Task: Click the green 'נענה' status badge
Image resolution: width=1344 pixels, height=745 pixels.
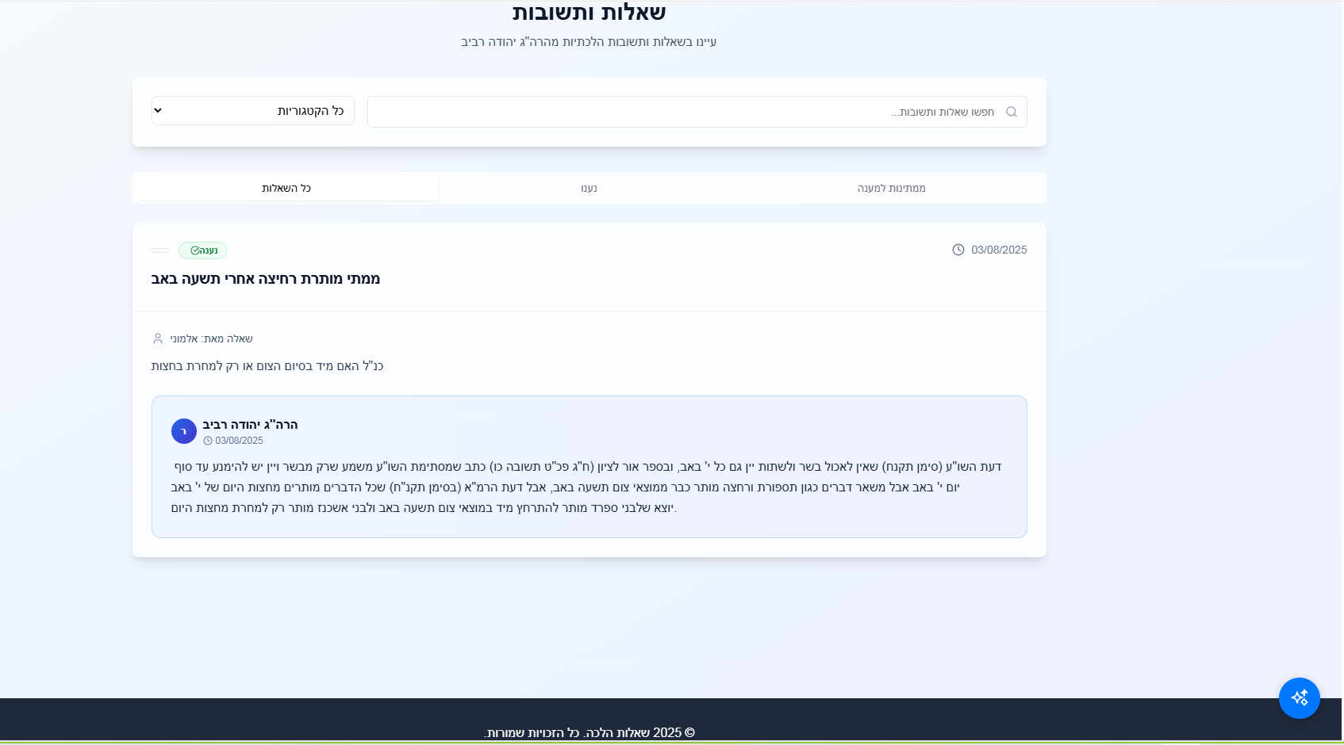Action: click(x=203, y=250)
